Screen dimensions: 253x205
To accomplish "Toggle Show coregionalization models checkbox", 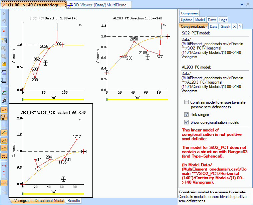I will (186, 122).
